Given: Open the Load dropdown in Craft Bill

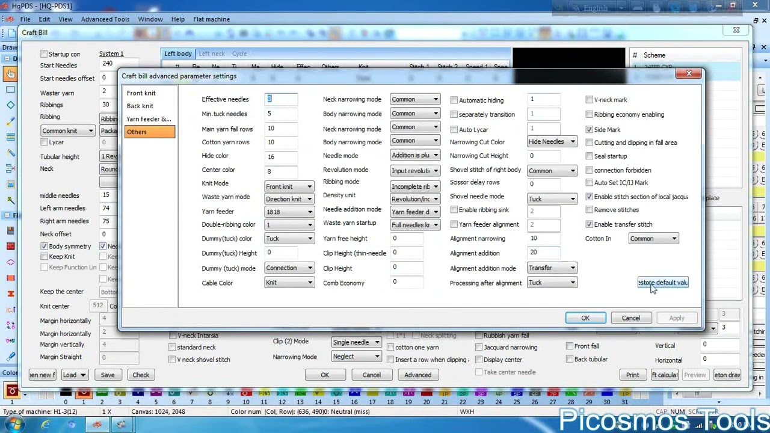Looking at the screenshot, I should [x=74, y=375].
